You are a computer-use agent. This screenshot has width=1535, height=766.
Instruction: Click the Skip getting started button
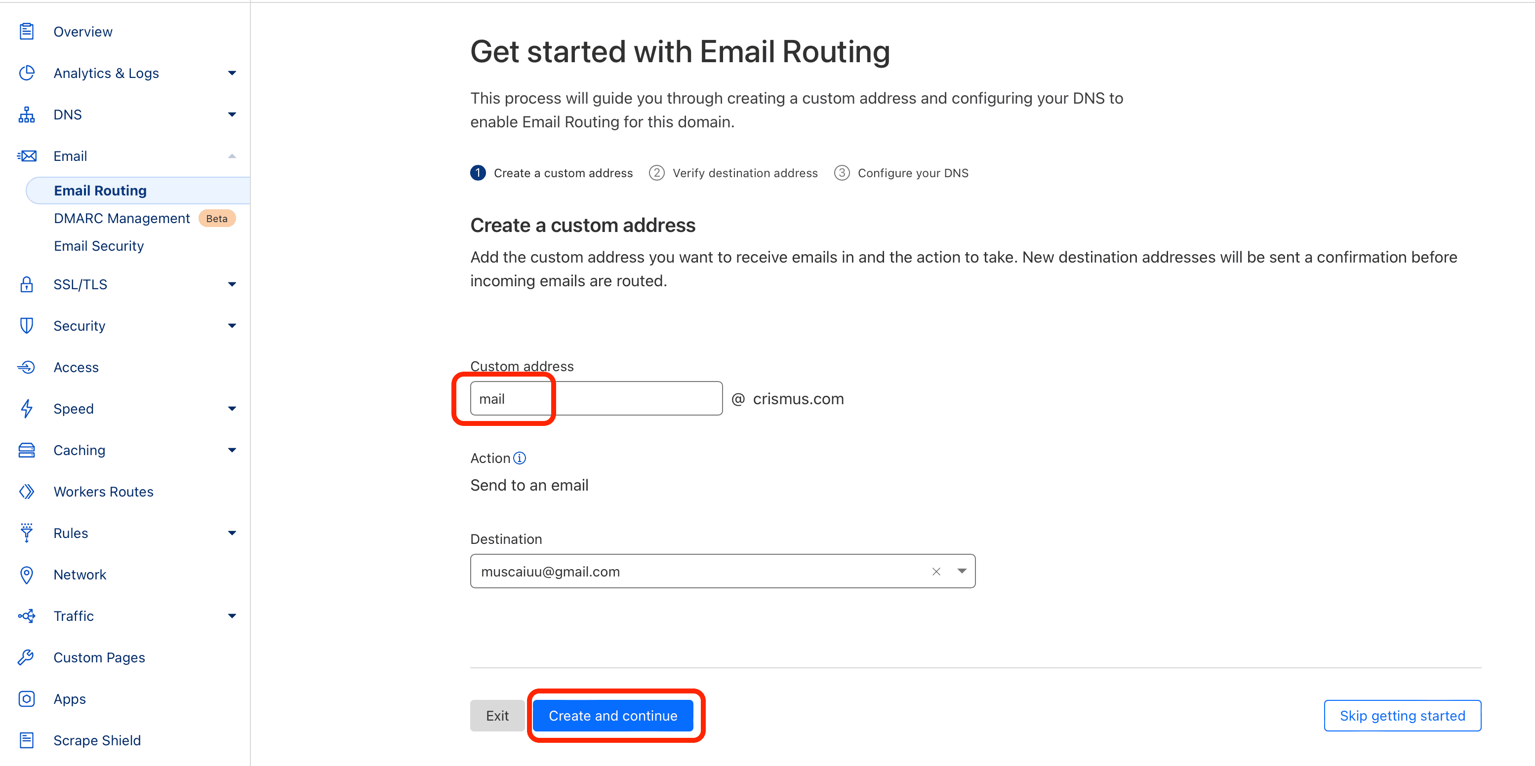[1402, 715]
